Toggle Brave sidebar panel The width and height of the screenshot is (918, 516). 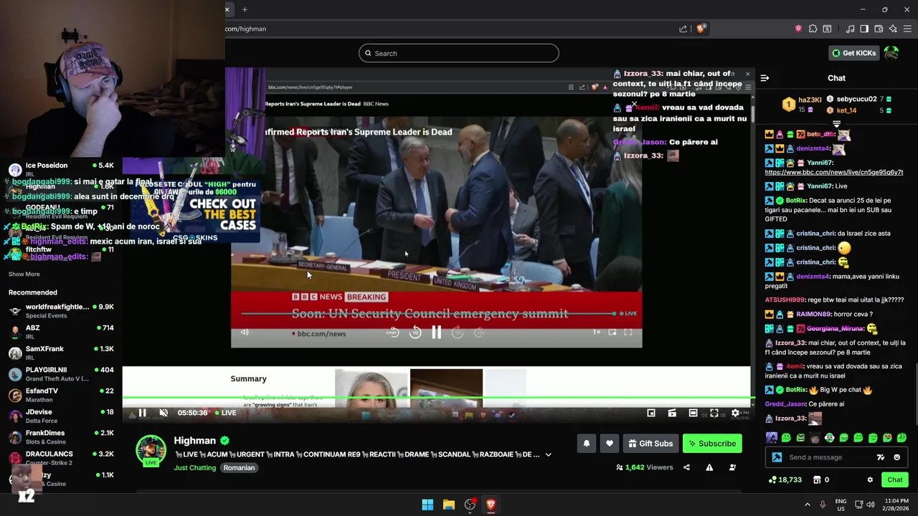point(864,29)
